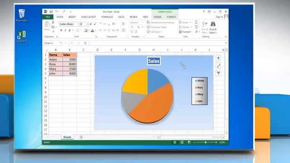
Task: Click the Orientation angled text icon
Action: point(114,24)
